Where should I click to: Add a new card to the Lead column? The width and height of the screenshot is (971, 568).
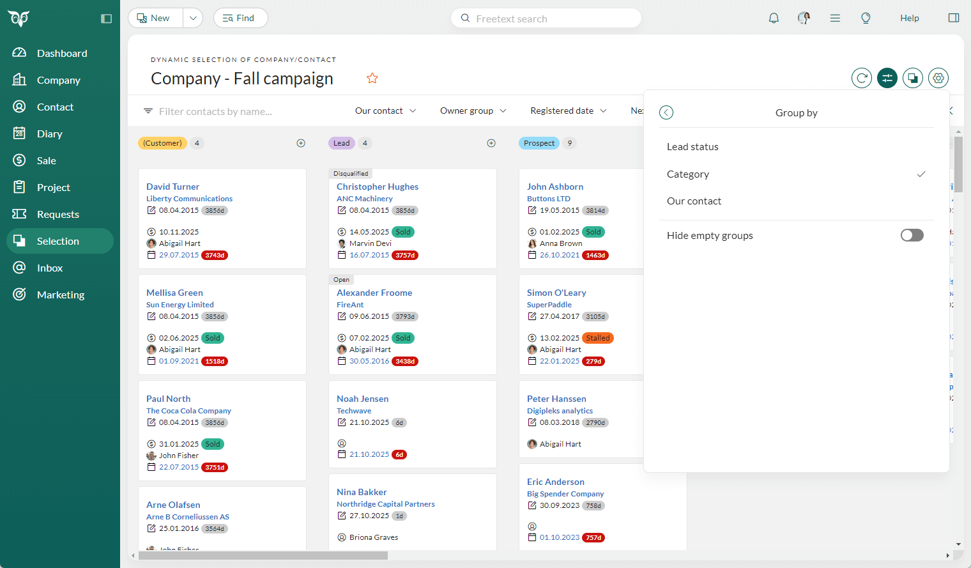pyautogui.click(x=491, y=143)
